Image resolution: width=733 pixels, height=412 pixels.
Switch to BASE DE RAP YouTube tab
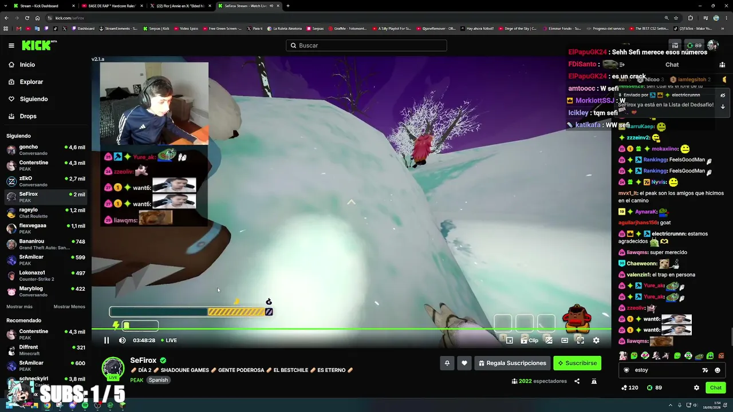click(112, 6)
